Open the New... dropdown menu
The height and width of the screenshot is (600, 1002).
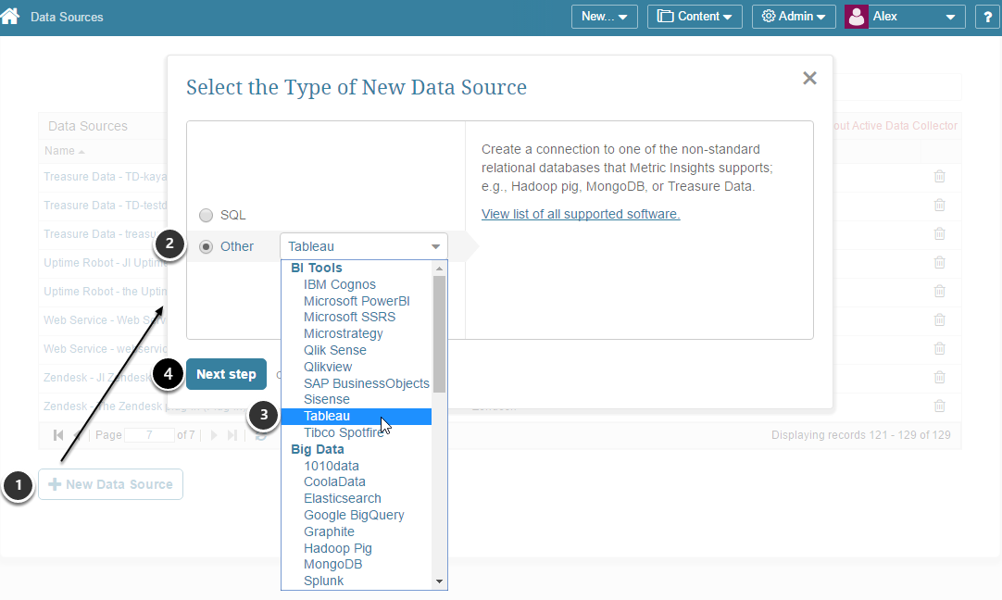point(604,16)
